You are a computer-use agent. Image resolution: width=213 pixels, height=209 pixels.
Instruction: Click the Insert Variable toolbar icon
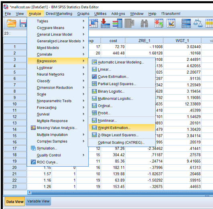pyautogui.click(x=171, y=23)
